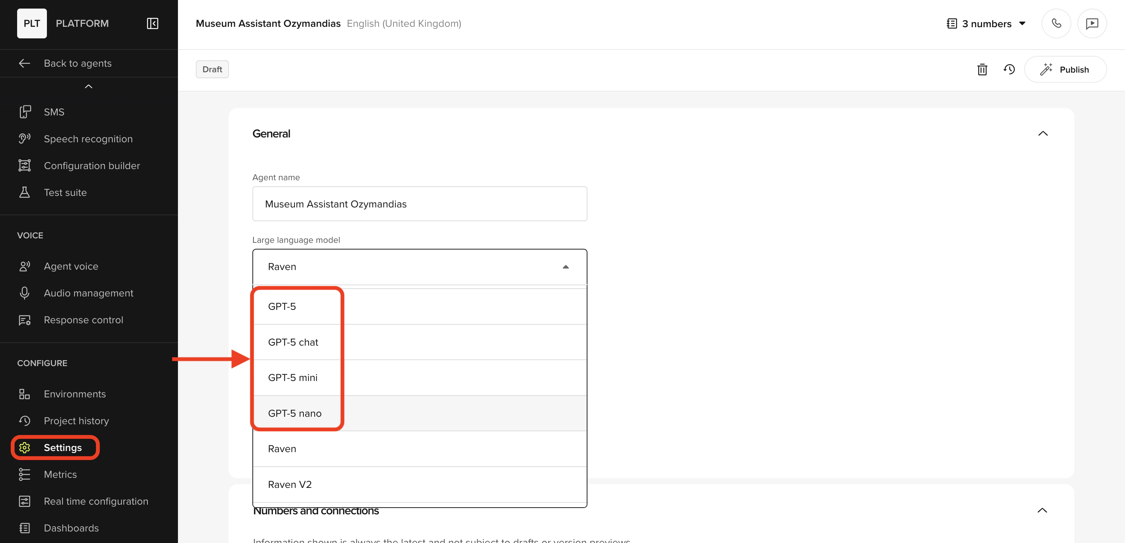Click the Settings gear icon
Screen dimensions: 1125x543
(25, 447)
